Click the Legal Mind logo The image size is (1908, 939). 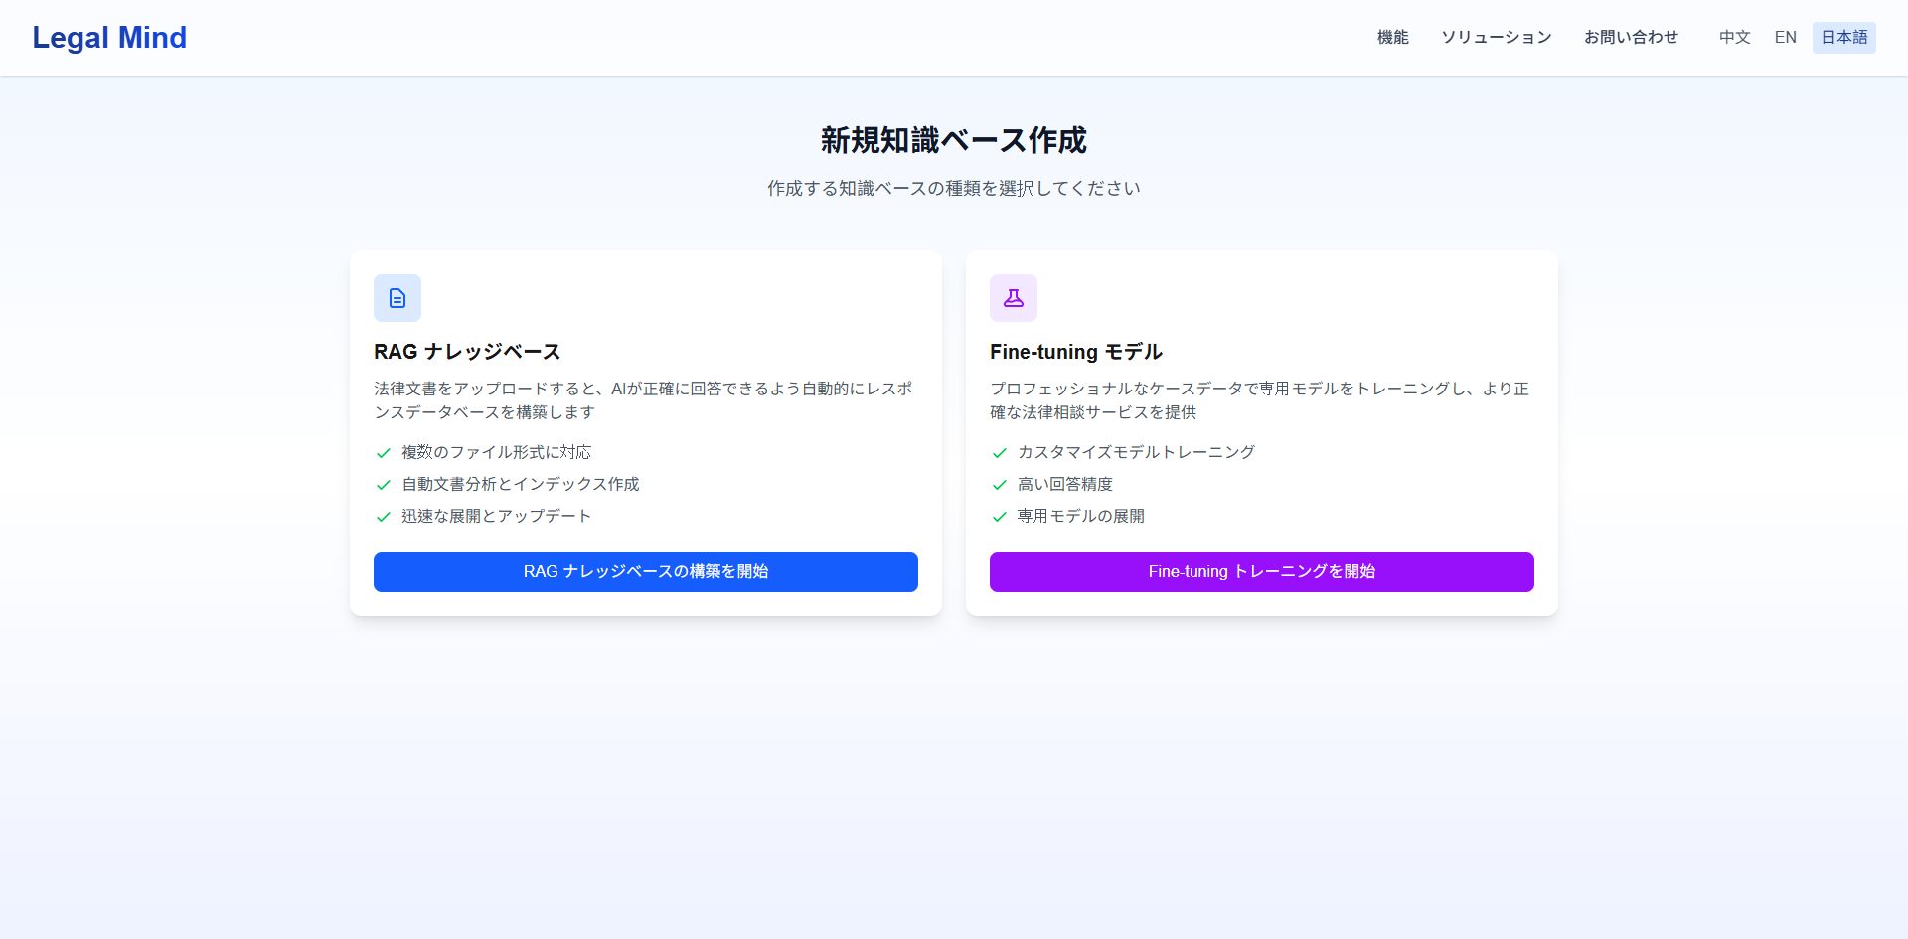109,38
